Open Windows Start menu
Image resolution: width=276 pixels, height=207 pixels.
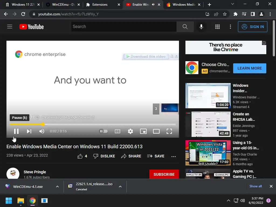pos(9,201)
